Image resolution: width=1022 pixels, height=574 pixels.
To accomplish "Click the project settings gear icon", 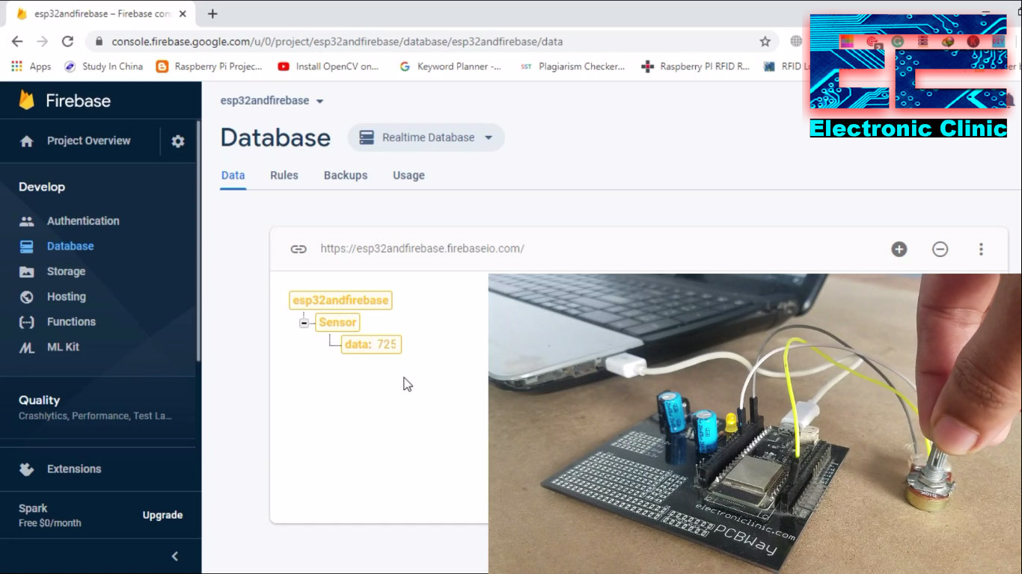I will 177,141.
